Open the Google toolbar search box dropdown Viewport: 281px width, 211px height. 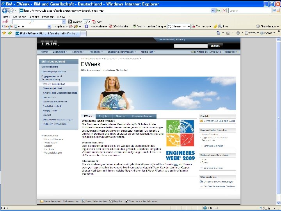click(x=49, y=27)
